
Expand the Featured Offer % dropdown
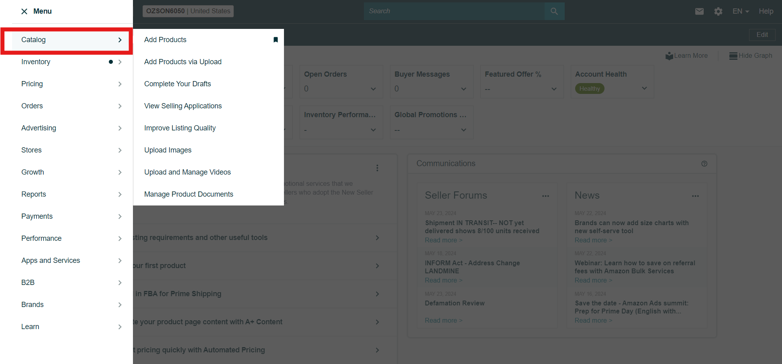point(554,89)
